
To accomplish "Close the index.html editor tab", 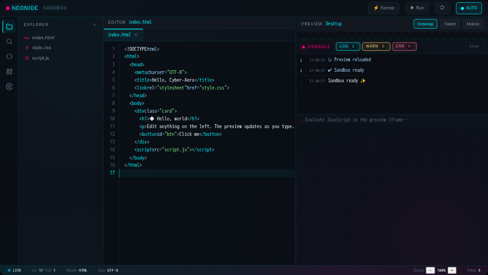I will tap(136, 35).
